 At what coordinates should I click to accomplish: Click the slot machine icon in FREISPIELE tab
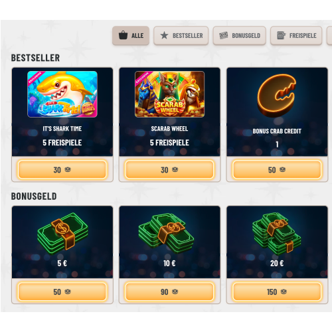tap(281, 35)
